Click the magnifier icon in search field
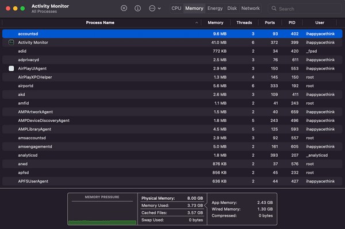The width and height of the screenshot is (345, 229). pos(274,9)
